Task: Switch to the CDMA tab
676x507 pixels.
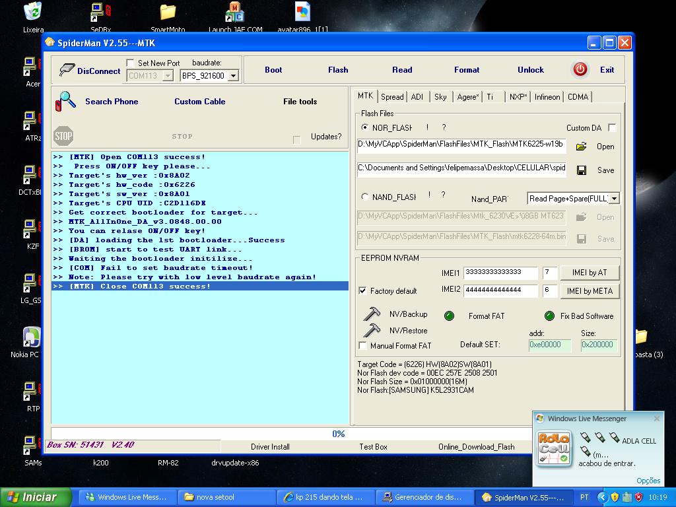Action: (578, 97)
